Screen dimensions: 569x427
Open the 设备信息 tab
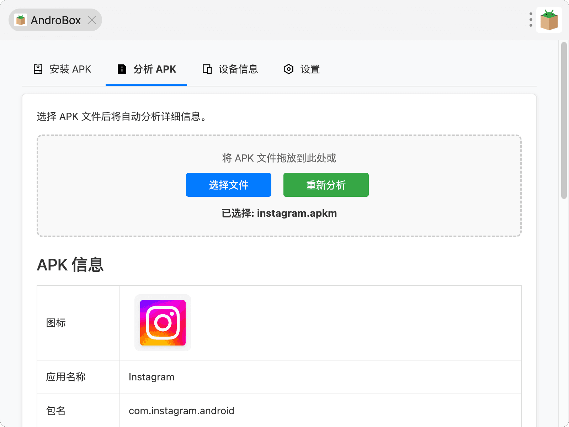pyautogui.click(x=230, y=69)
